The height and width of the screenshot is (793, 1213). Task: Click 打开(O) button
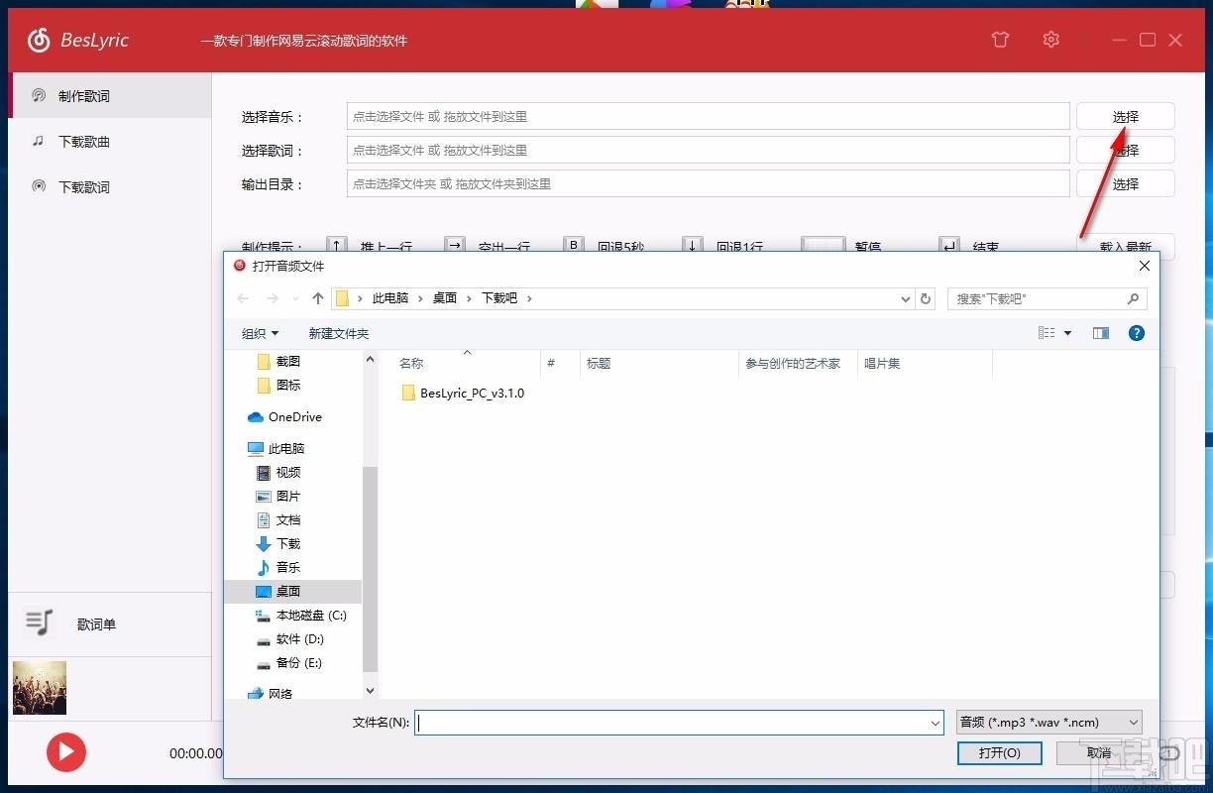click(x=1000, y=753)
